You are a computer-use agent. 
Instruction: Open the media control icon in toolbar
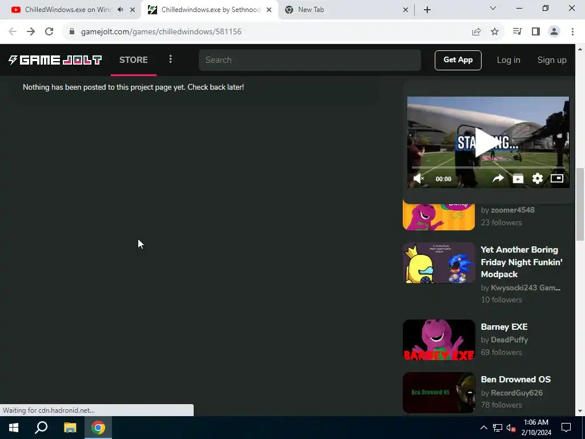pyautogui.click(x=517, y=32)
